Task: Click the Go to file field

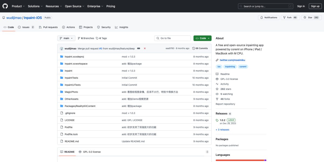Action: tap(173, 38)
